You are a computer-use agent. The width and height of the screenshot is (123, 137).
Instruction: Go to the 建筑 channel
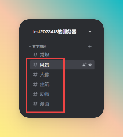tap(44, 85)
